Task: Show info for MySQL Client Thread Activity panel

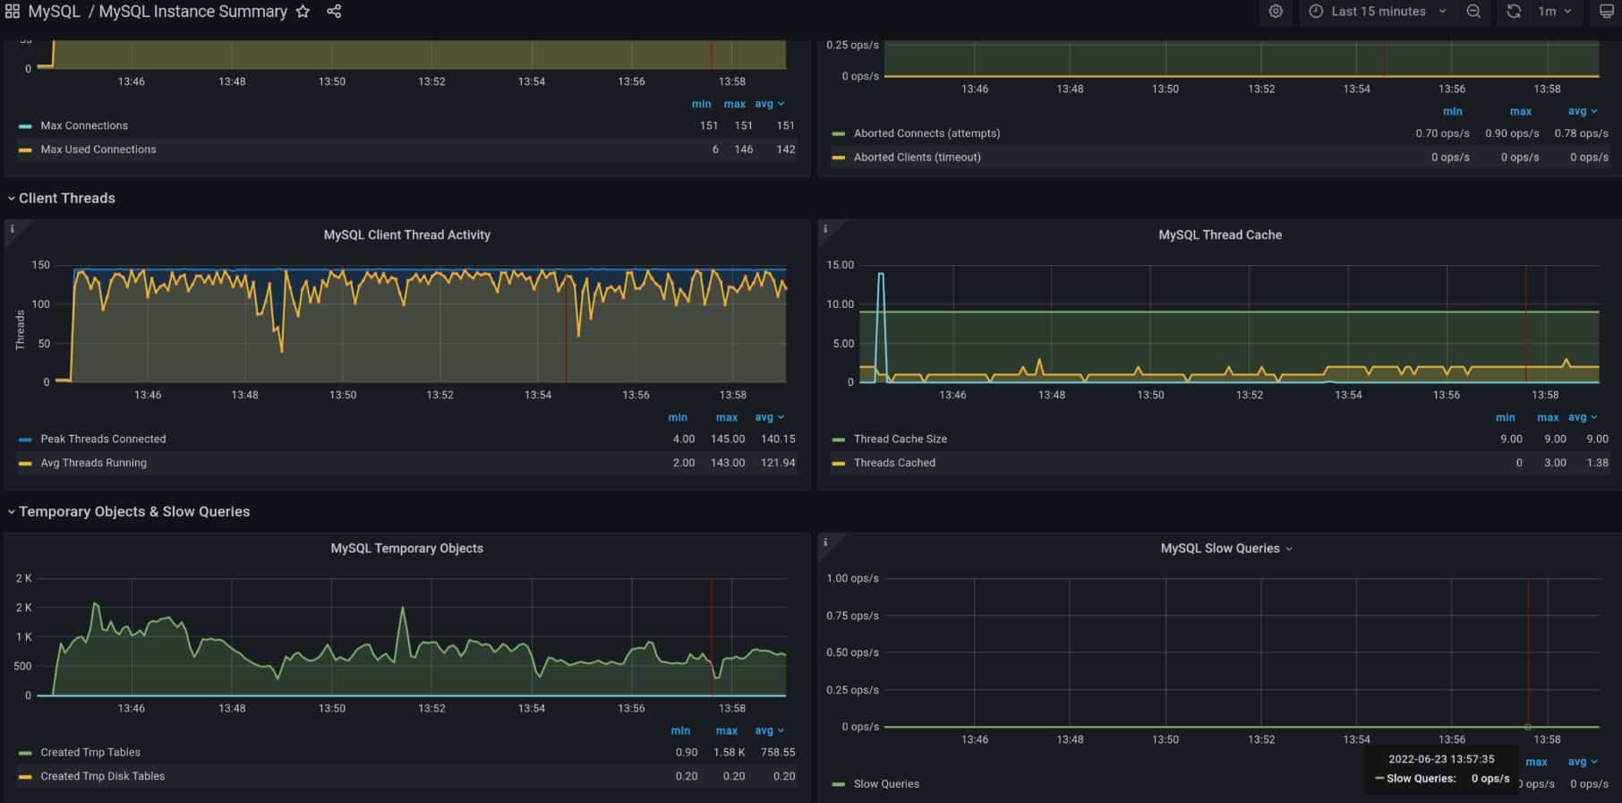Action: click(12, 229)
